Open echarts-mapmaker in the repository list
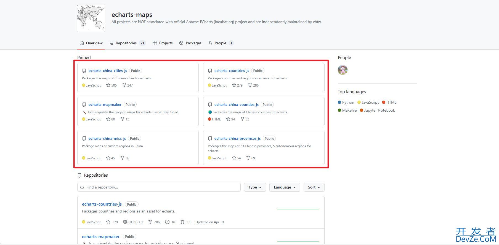This screenshot has height=245, width=499. (101, 236)
